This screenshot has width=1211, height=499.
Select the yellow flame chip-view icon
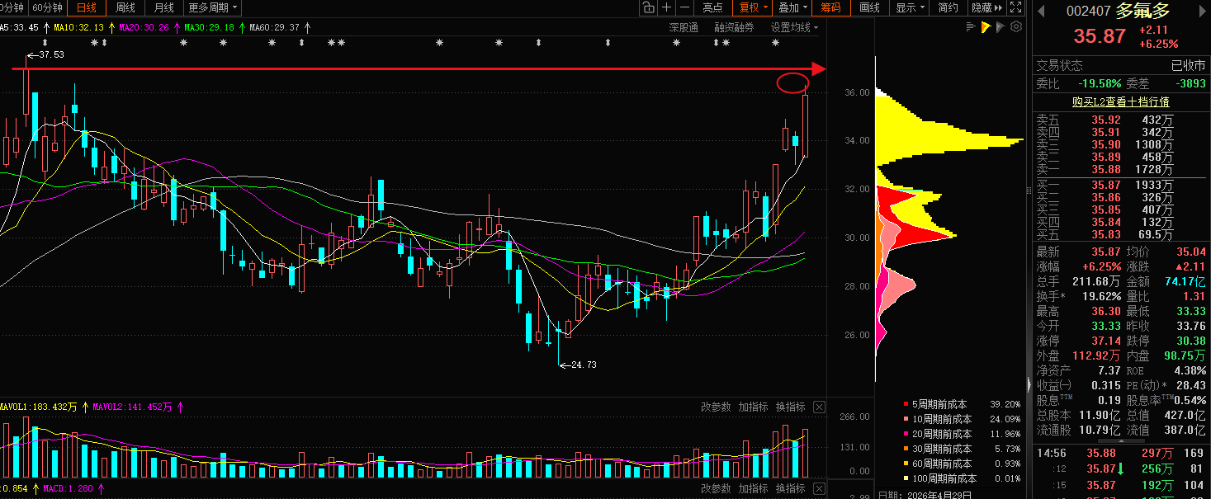tap(986, 27)
